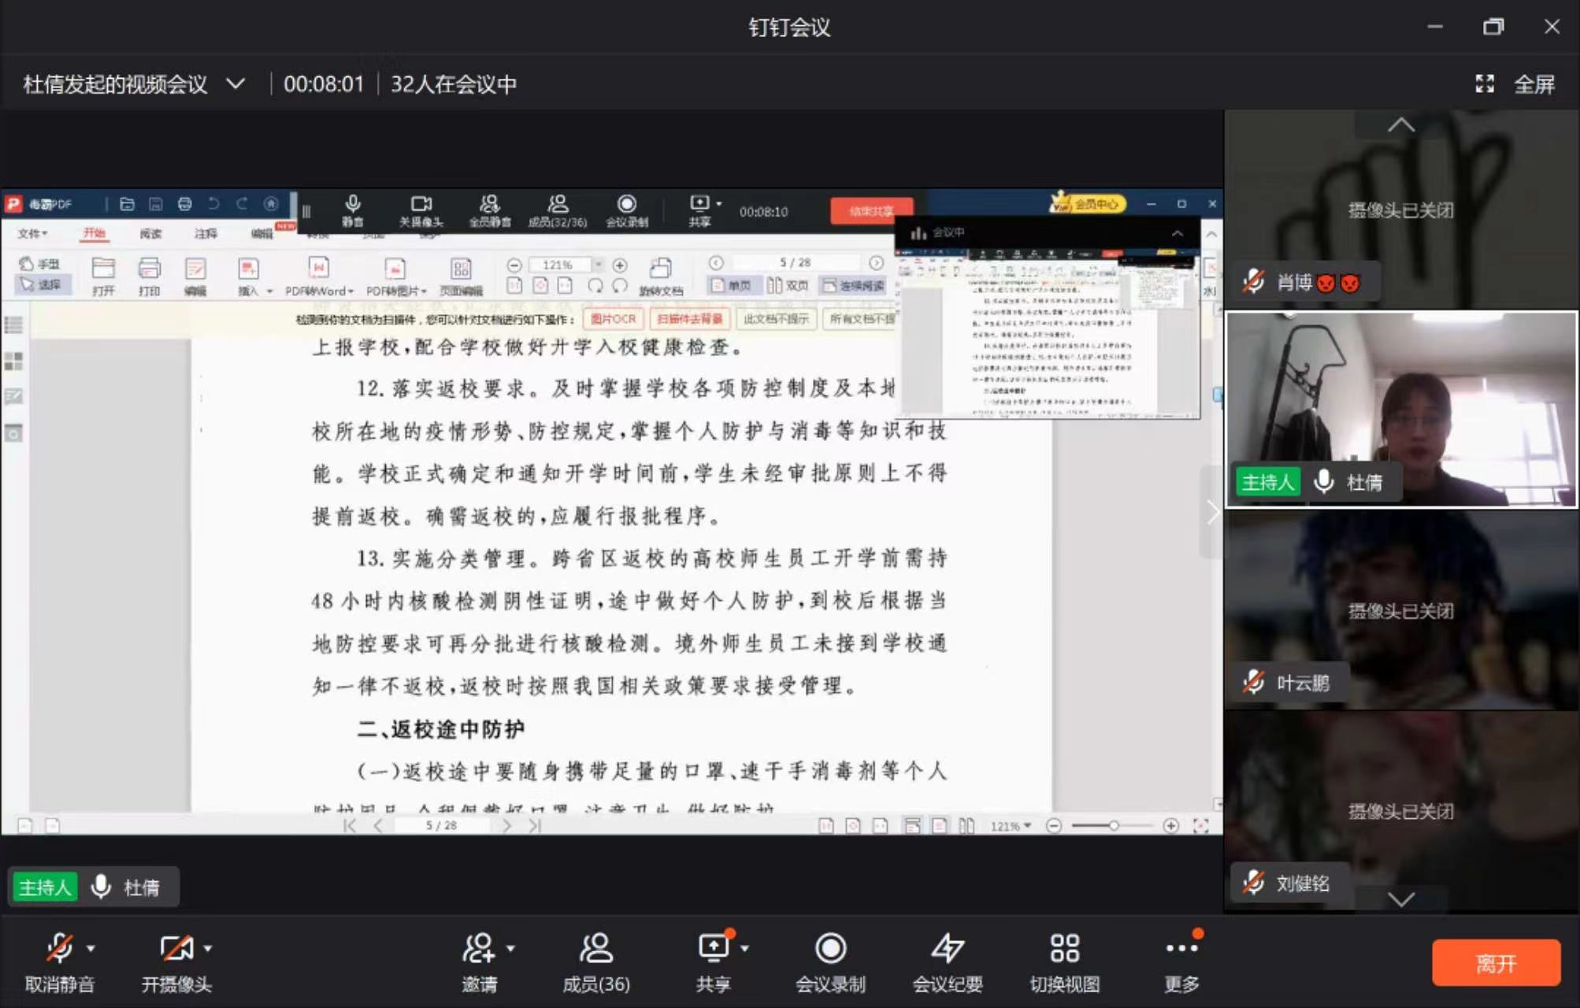Click the 121% zoom level field

(x=558, y=265)
